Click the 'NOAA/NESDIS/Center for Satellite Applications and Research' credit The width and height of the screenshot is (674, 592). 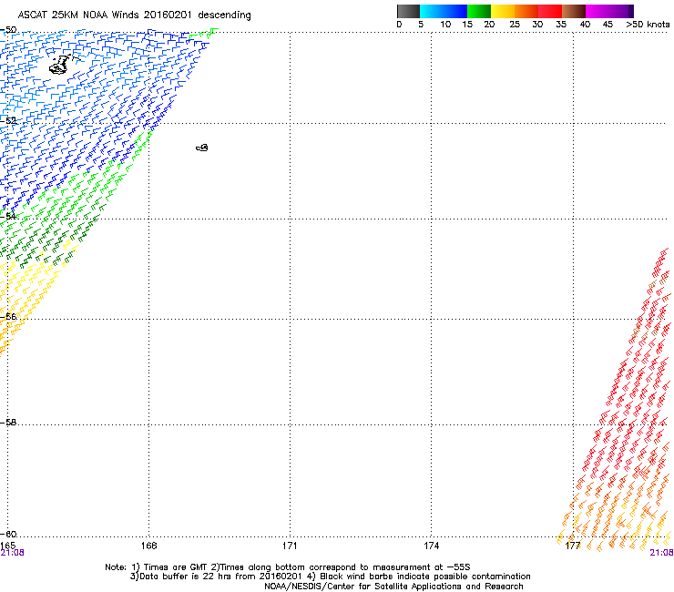coord(393,587)
